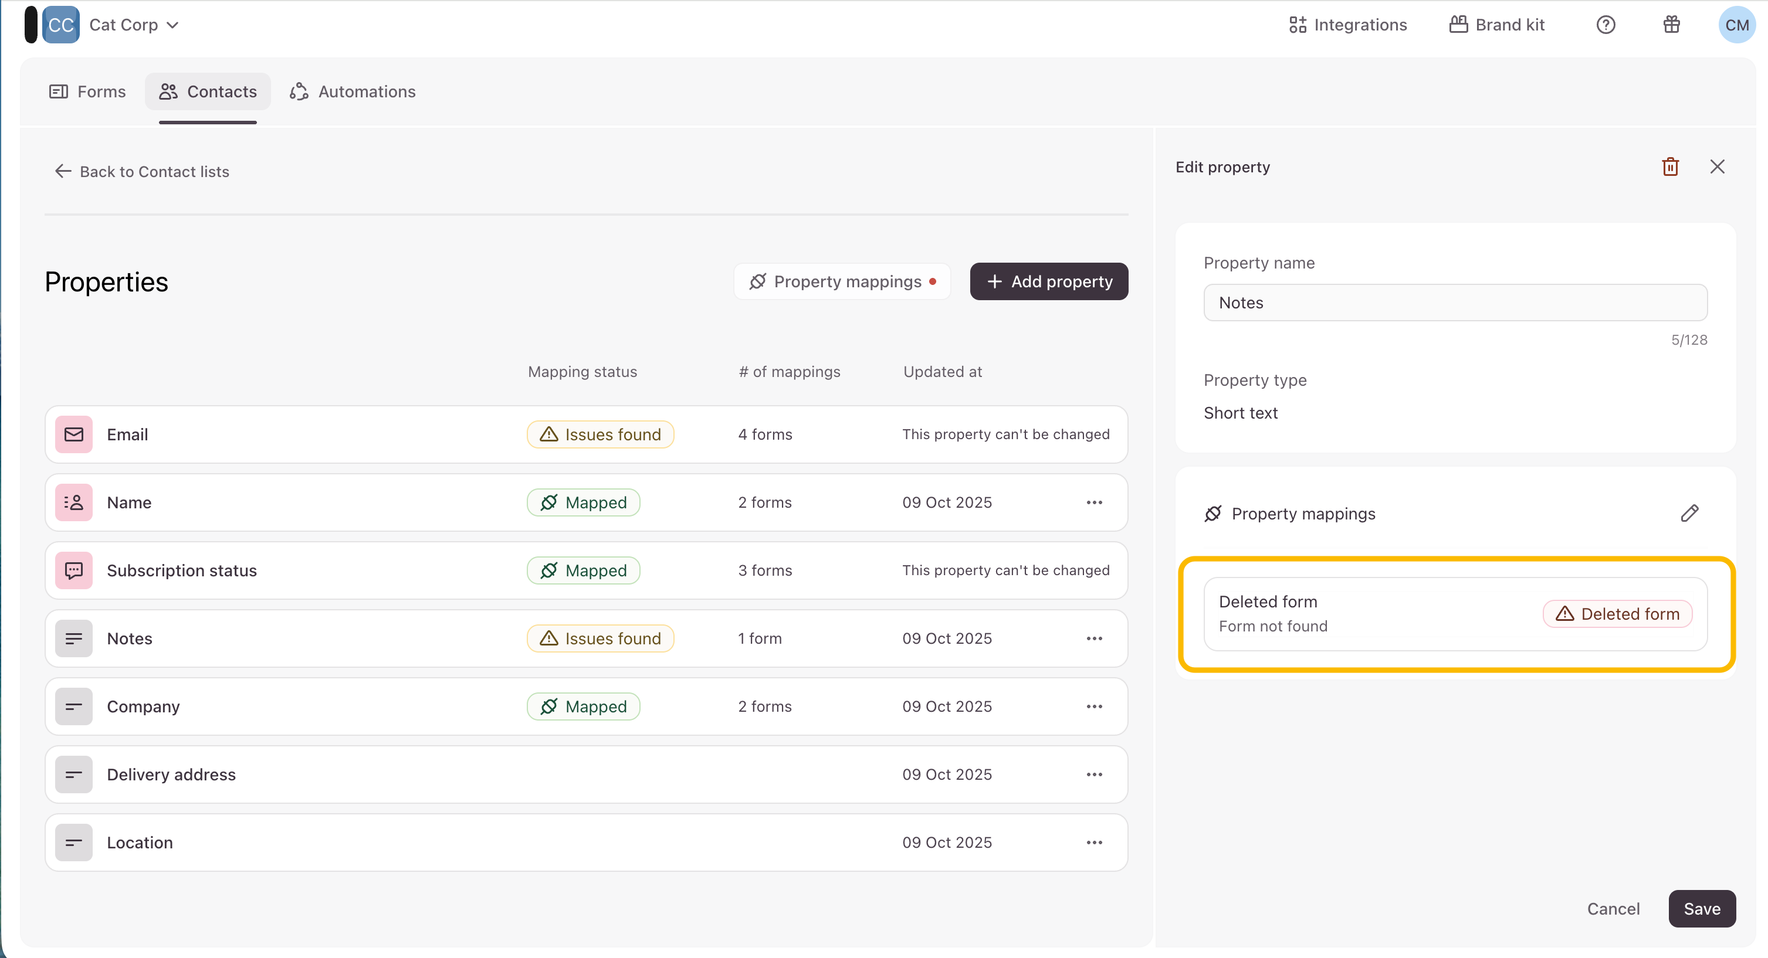The image size is (1768, 958).
Task: Click the Add property button
Action: (1048, 281)
